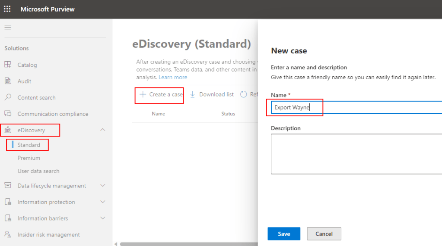Open the app launcher waffle icon
This screenshot has width=442, height=246.
pos(7,9)
